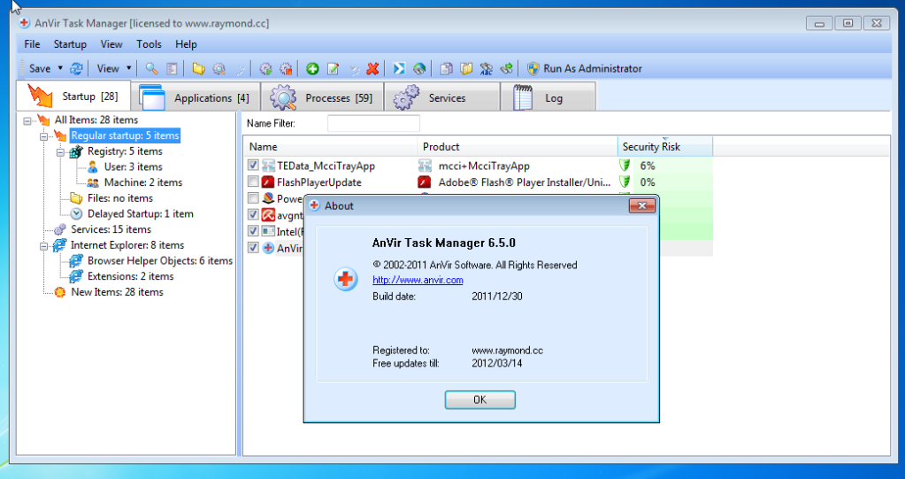This screenshot has width=905, height=479.
Task: Click the ABC rename toolbar icon
Action: coord(486,69)
